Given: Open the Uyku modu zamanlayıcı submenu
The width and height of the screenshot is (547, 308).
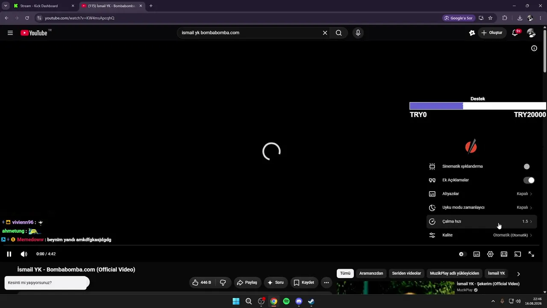Looking at the screenshot, I should pyautogui.click(x=481, y=207).
